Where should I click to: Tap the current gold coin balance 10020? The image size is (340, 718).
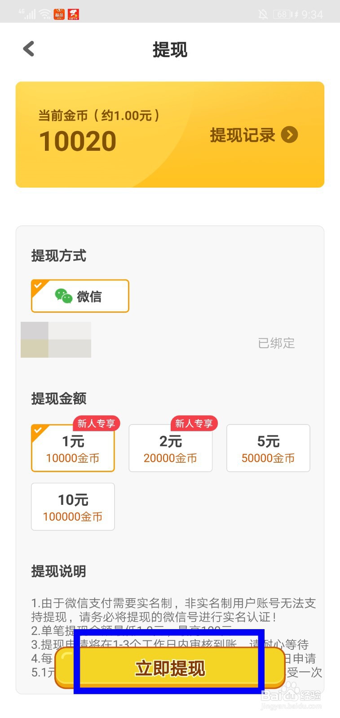[x=78, y=141]
